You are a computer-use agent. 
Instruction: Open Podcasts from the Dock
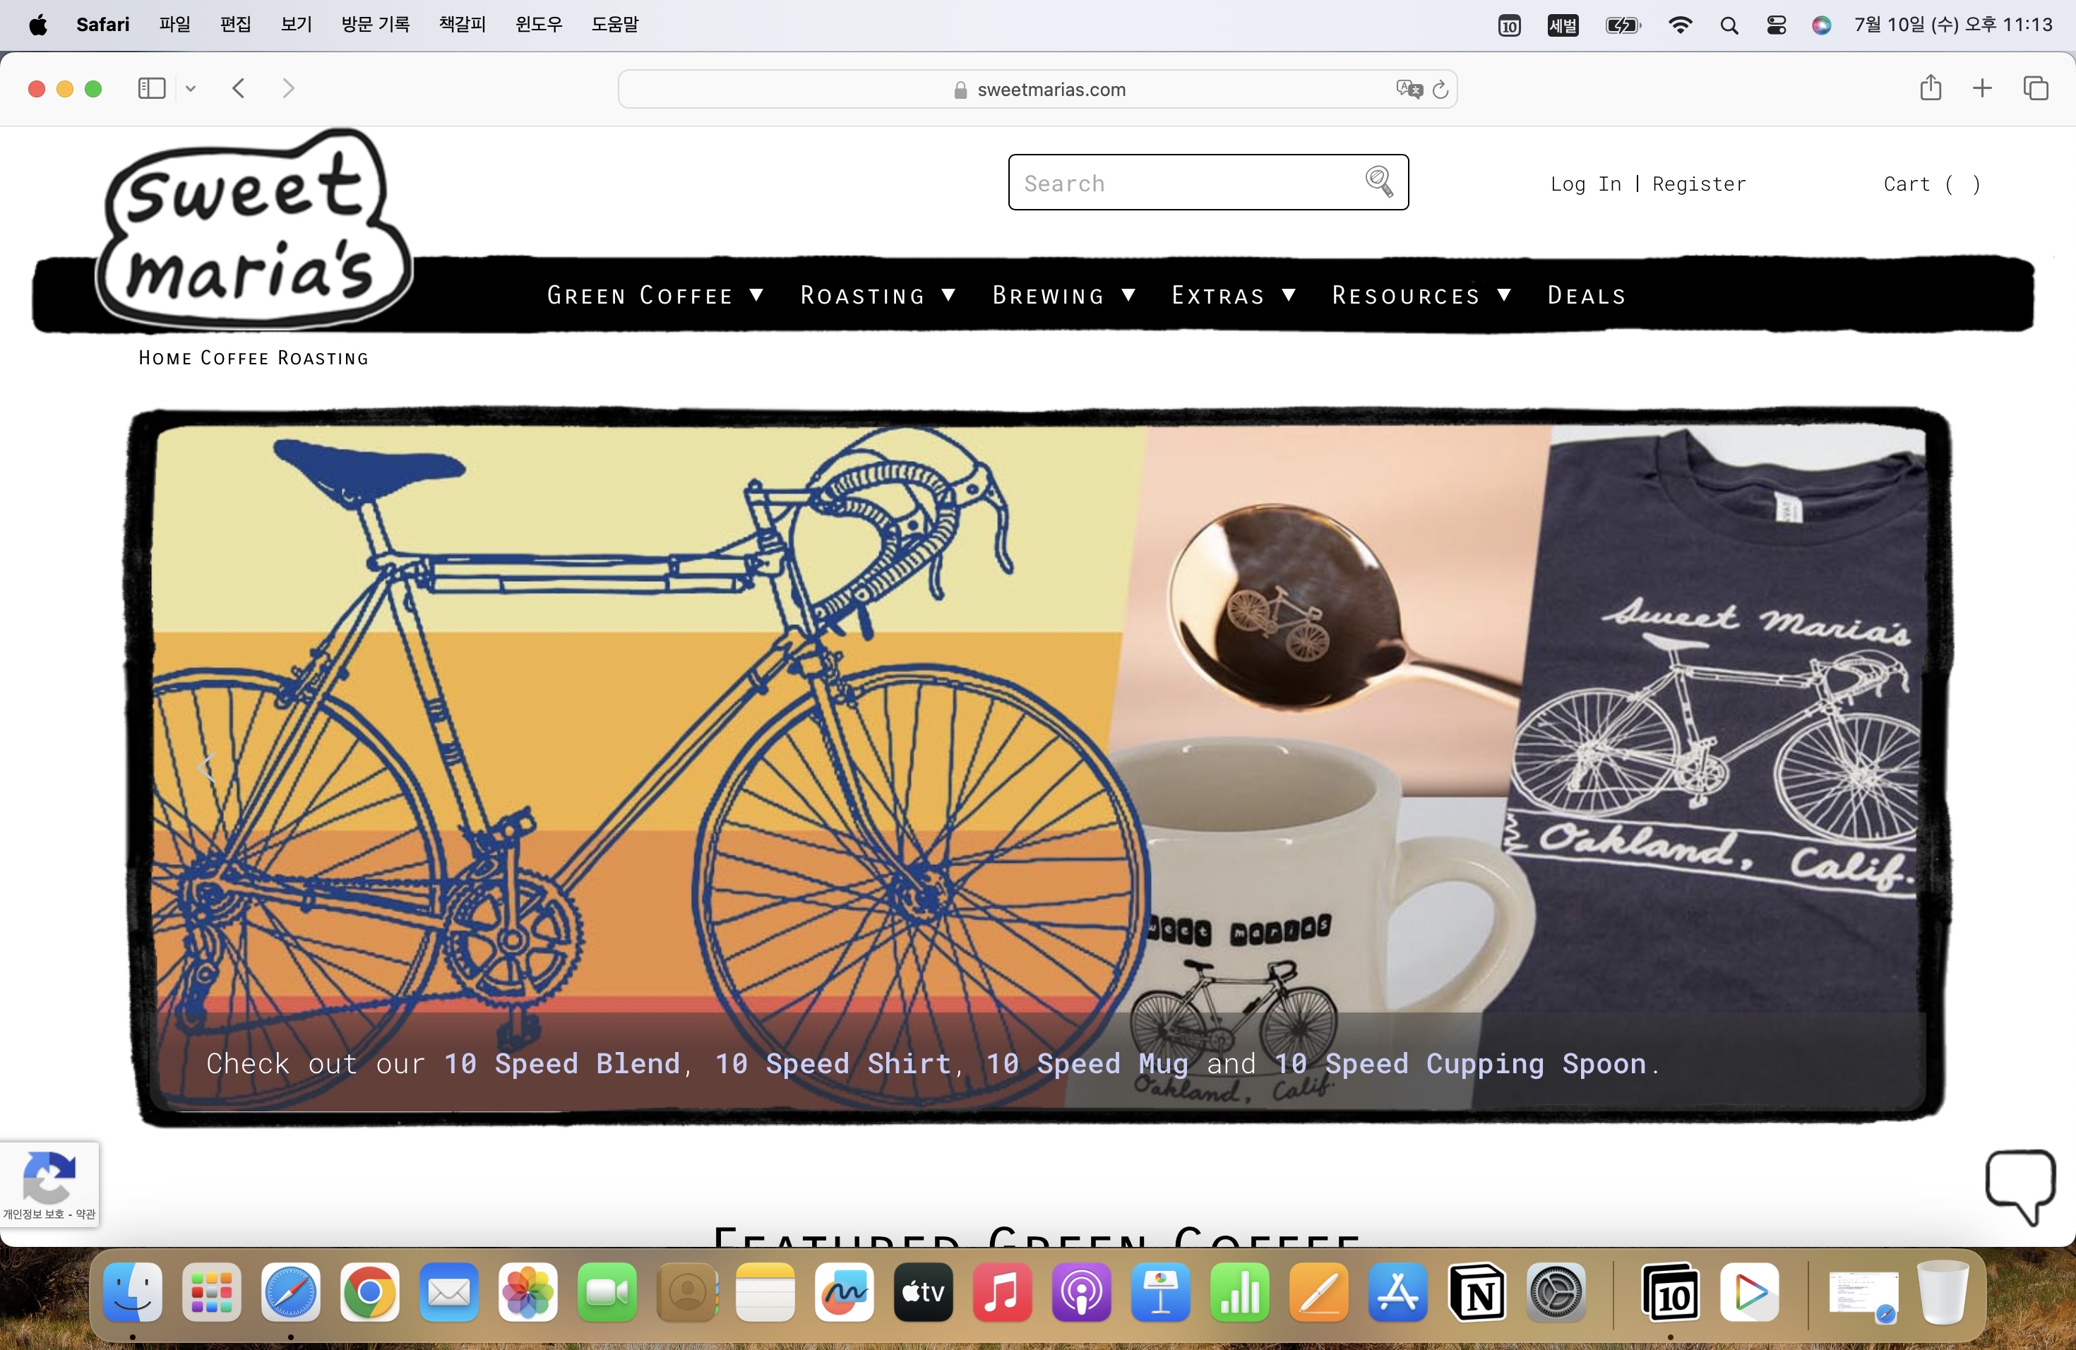1082,1291
